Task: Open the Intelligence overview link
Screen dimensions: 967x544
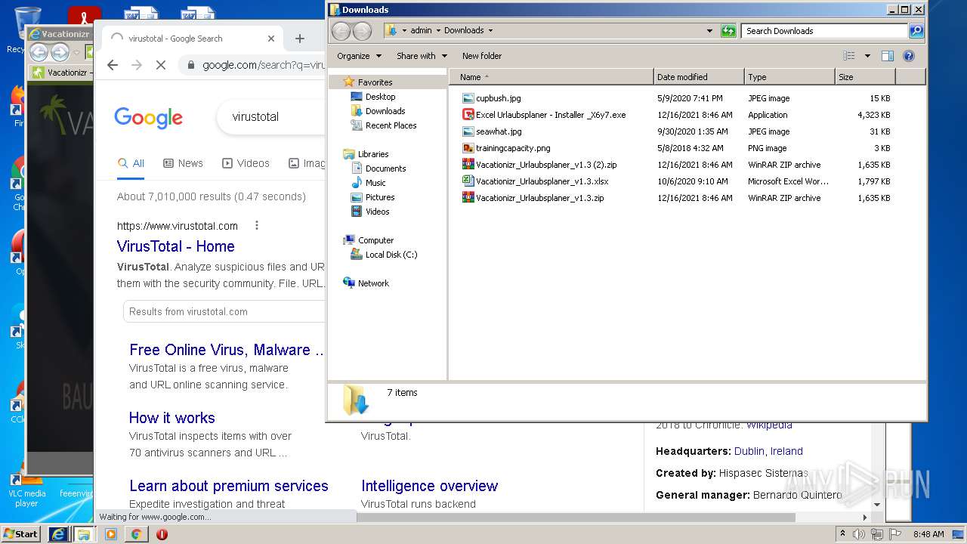Action: pos(429,486)
